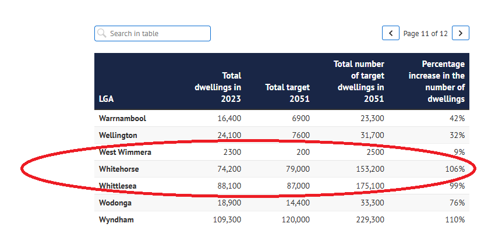Click the 'Page 11 of 12' indicator
The image size is (495, 241).
pyautogui.click(x=425, y=34)
